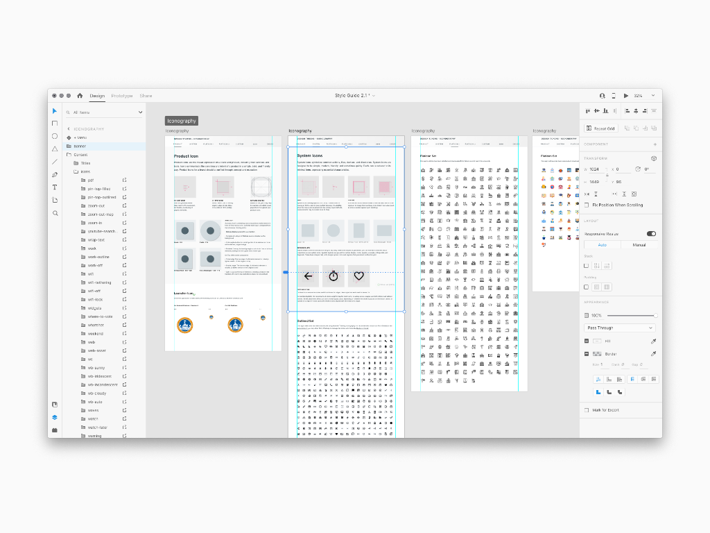Screen dimensions: 710x533
Task: Click the mobile device preview icon
Action: [x=614, y=96]
